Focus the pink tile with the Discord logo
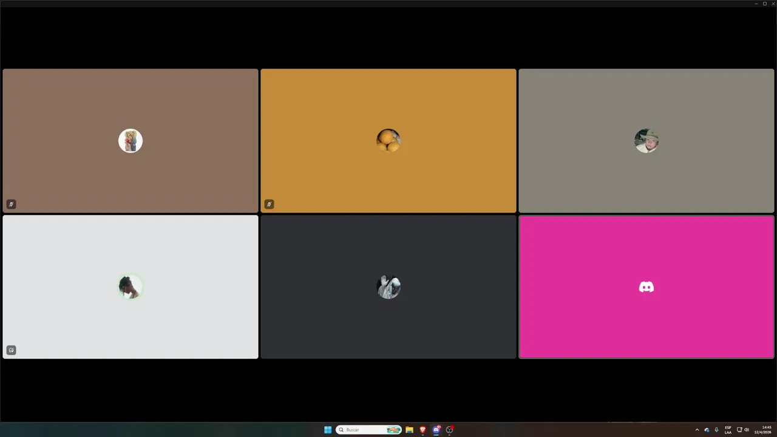 pos(646,287)
